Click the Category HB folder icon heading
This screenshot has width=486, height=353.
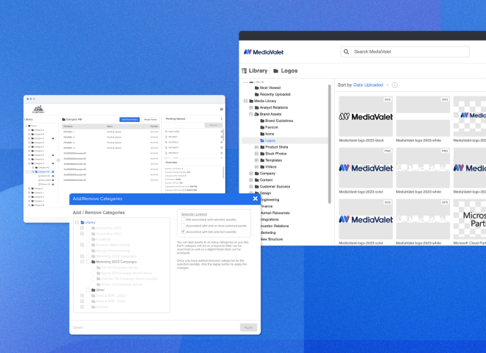click(x=63, y=119)
